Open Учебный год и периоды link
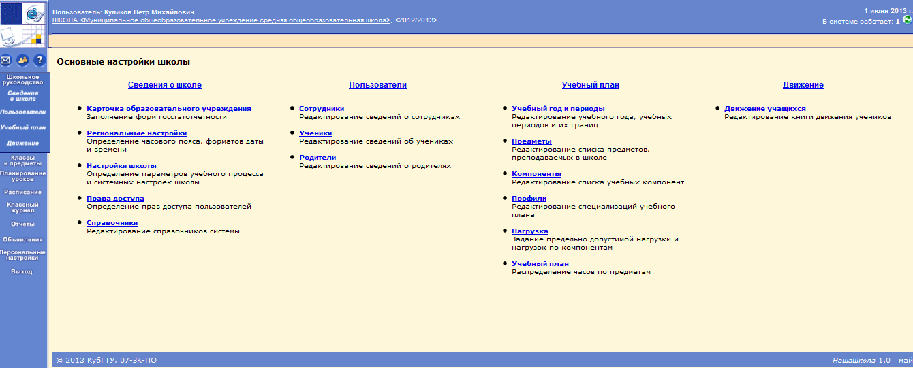Image resolution: width=913 pixels, height=368 pixels. click(558, 108)
